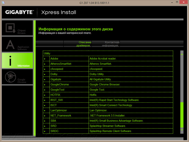Minimize the Xpress Install window

click(172, 2)
